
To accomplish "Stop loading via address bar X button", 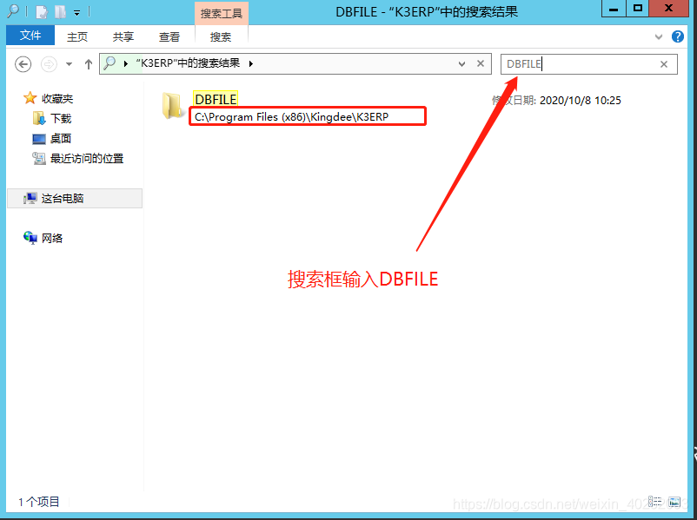I will click(481, 63).
